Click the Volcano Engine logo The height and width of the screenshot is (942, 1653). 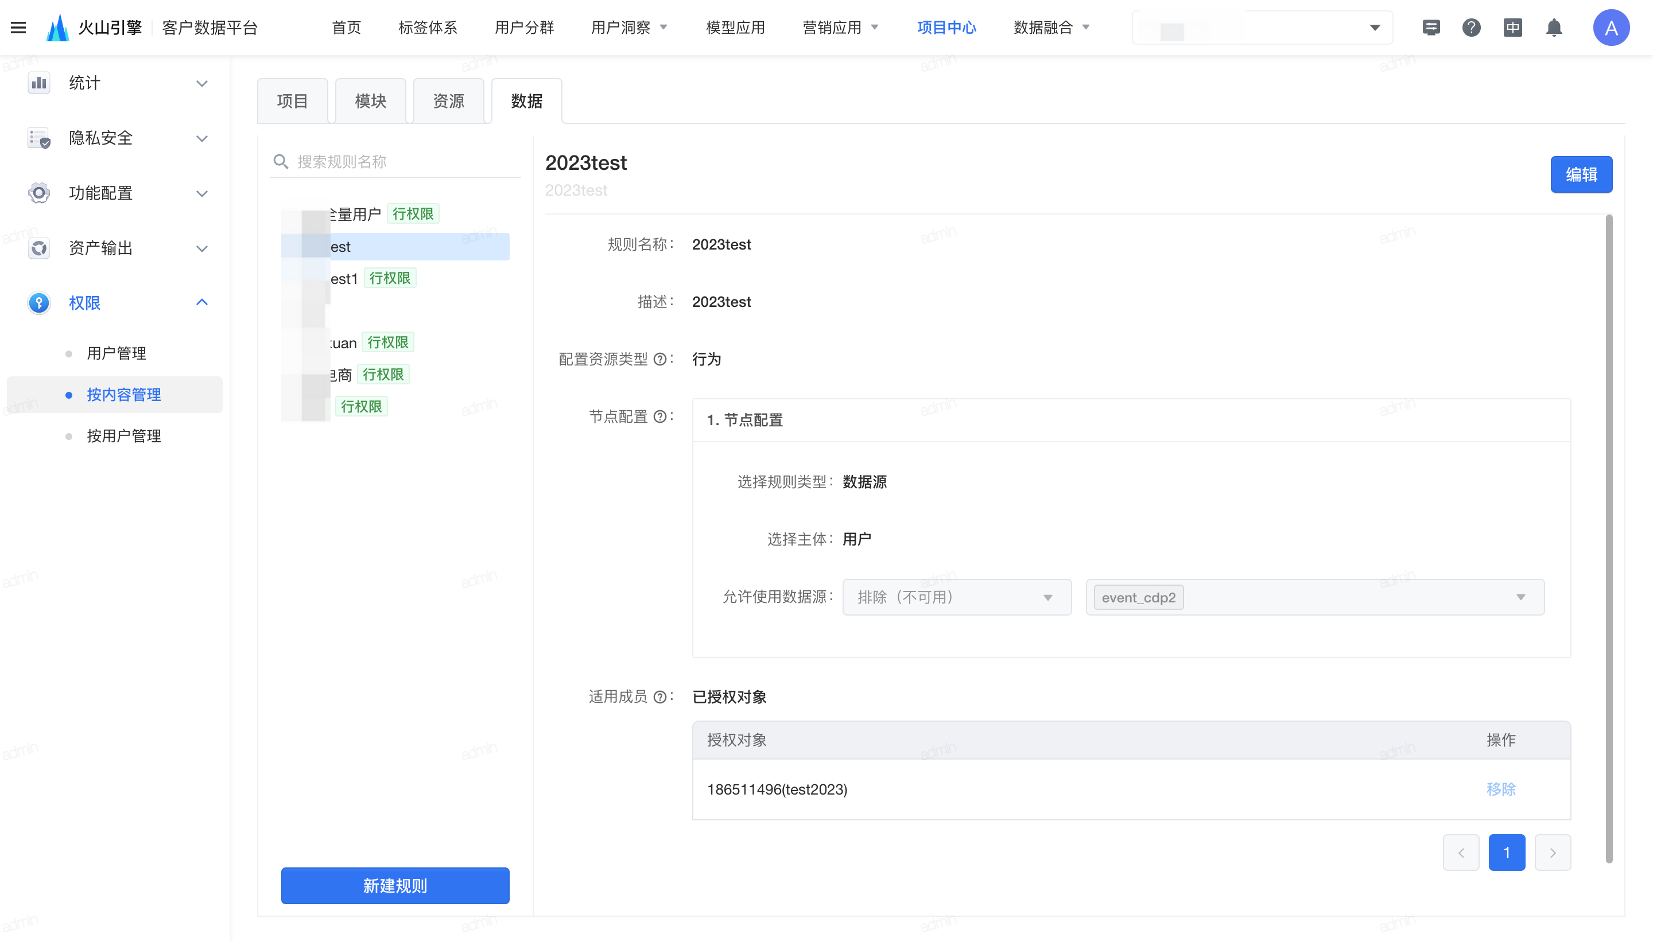point(57,28)
